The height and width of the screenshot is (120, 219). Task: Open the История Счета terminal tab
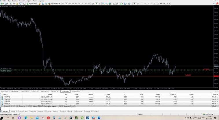[22, 111]
